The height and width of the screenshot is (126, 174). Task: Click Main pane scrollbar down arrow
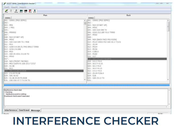tap(85, 79)
